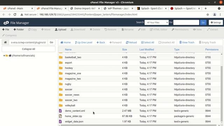The width and height of the screenshot is (224, 126).
Task: Expand the /home/ssfinancials tree node
Action: (x=4, y=56)
